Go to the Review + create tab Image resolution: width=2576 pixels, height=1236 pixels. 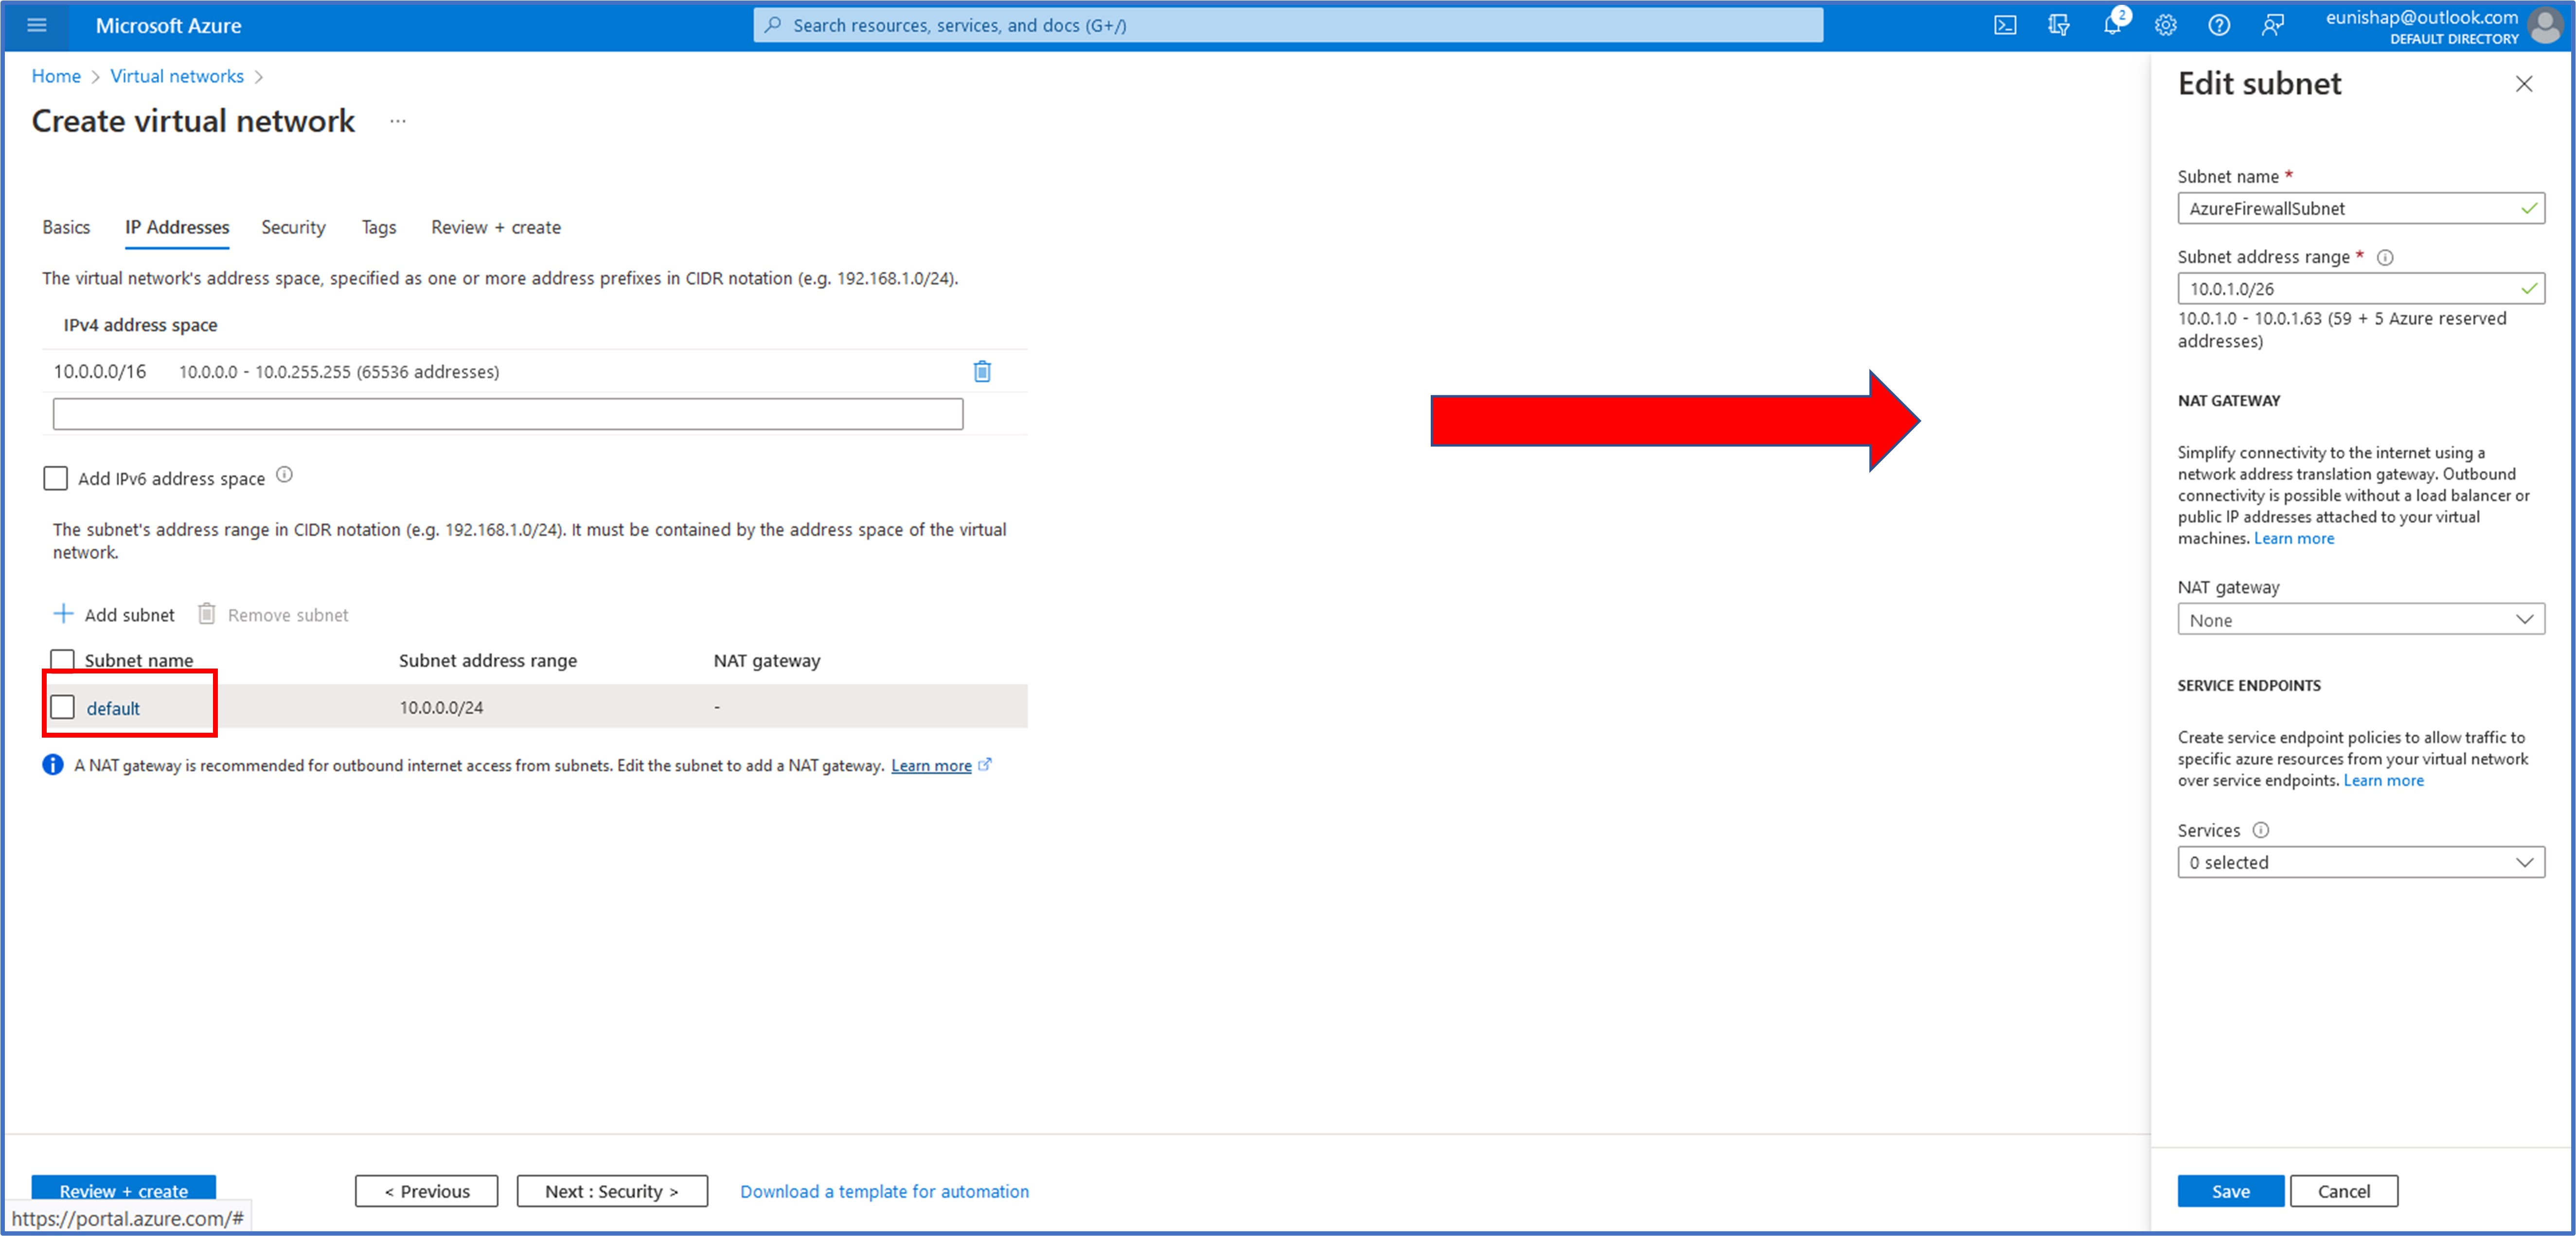495,227
